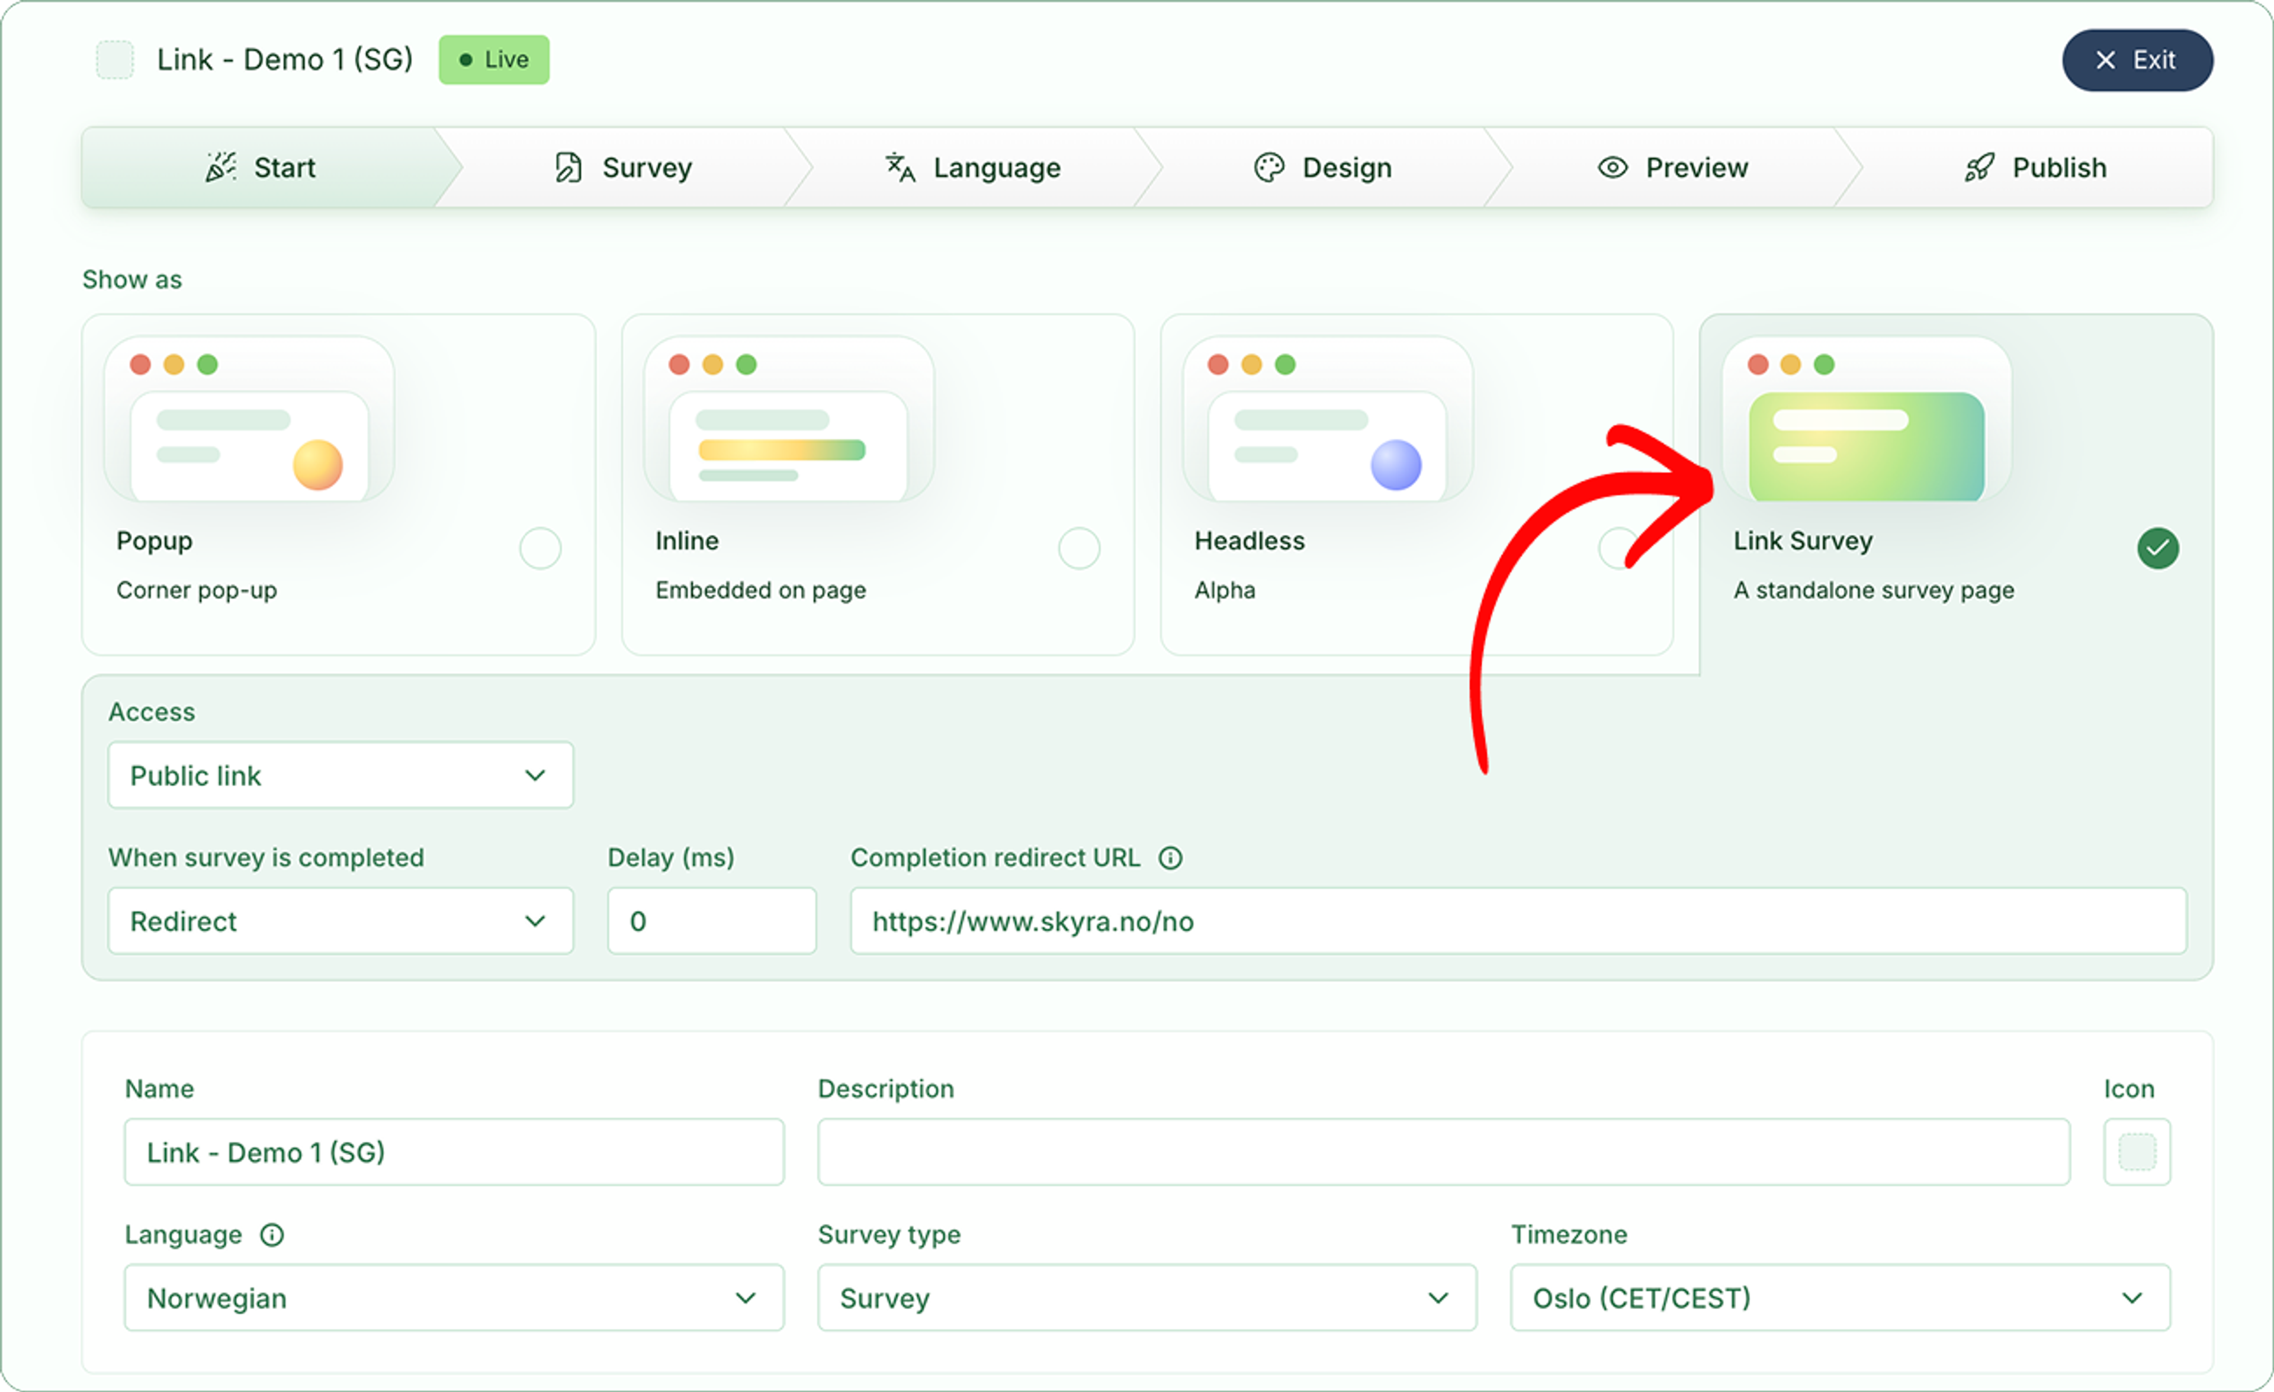
Task: Click the 'Embedded on page' caption text
Action: click(x=760, y=590)
